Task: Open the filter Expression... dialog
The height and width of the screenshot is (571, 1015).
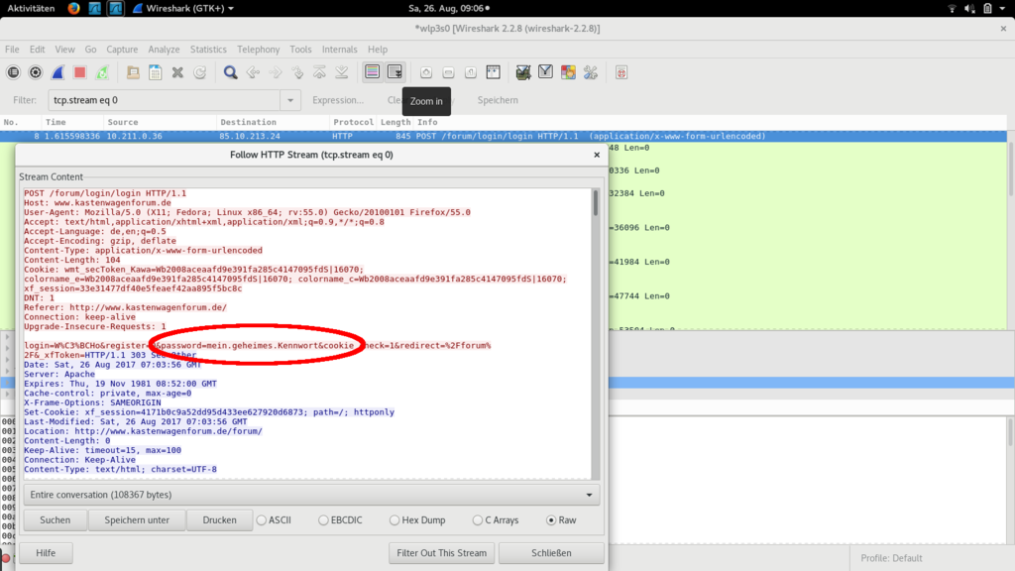Action: [338, 100]
